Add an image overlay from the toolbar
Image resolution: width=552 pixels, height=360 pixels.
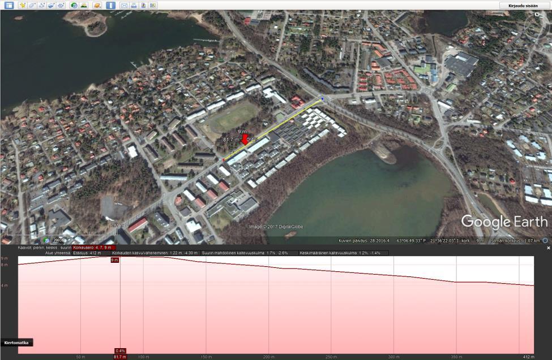coord(51,5)
